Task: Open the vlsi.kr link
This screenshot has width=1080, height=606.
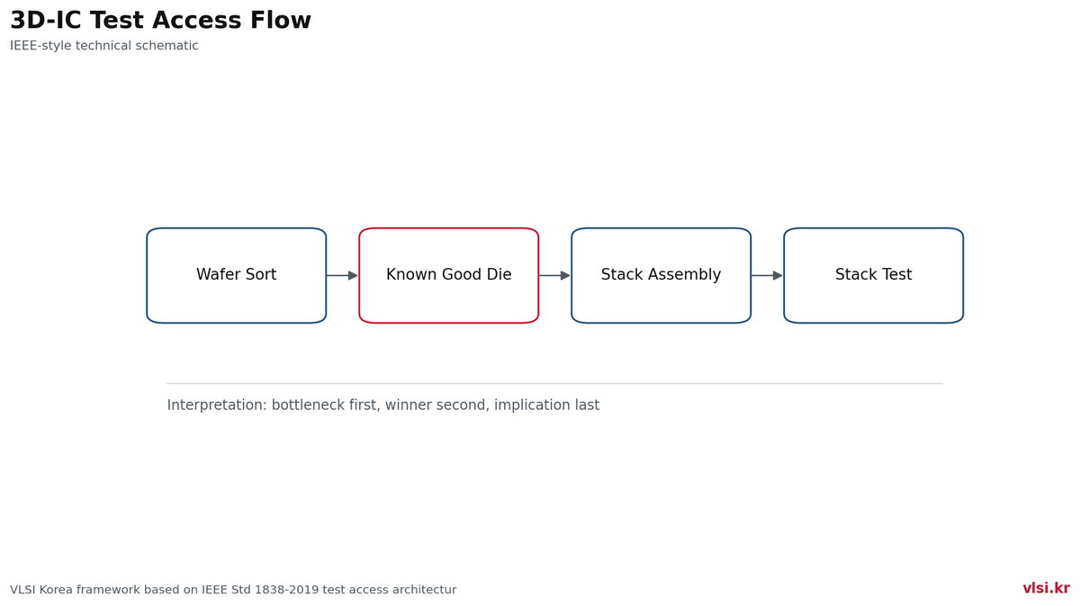Action: (x=1046, y=588)
